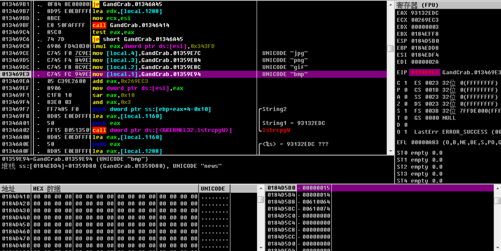Click the Z zero flag value
This screenshot has height=251, width=501.
[x=406, y=104]
